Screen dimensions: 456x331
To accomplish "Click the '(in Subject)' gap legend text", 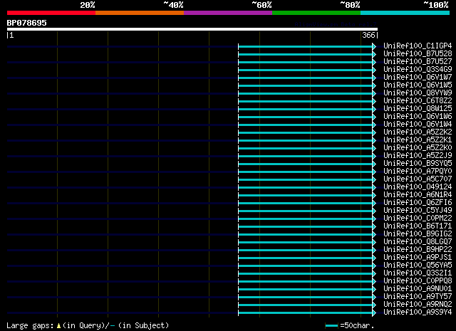I will 144,325.
